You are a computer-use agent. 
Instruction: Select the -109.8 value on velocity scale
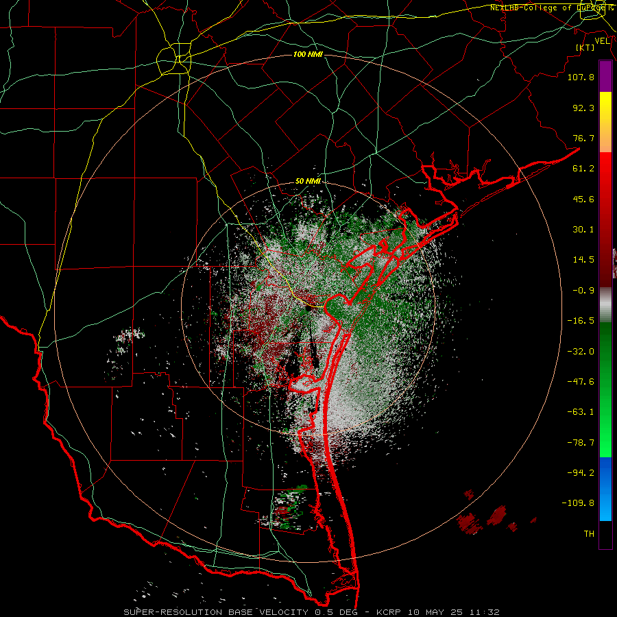(578, 503)
